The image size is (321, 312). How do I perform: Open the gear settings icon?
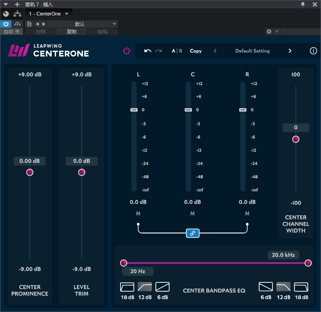point(269,31)
